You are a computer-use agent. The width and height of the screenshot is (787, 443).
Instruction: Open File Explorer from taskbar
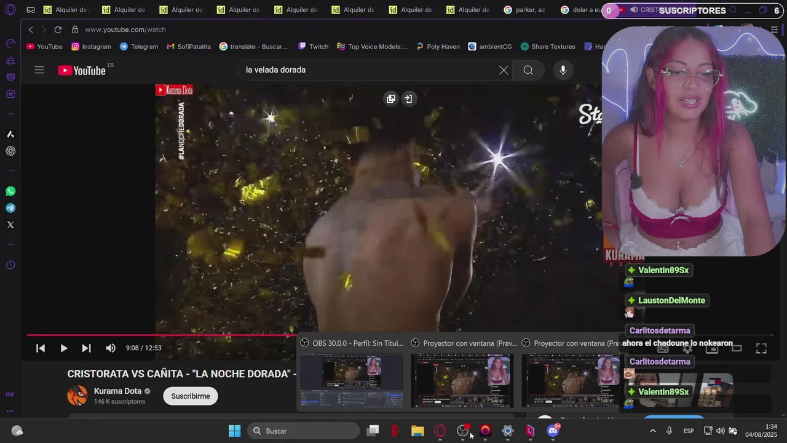coord(417,431)
